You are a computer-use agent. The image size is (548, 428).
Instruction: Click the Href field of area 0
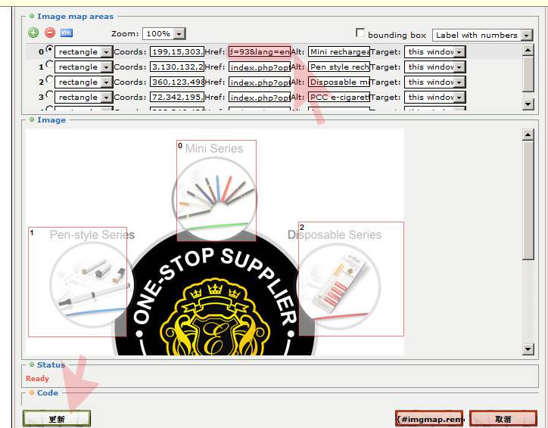tap(259, 51)
